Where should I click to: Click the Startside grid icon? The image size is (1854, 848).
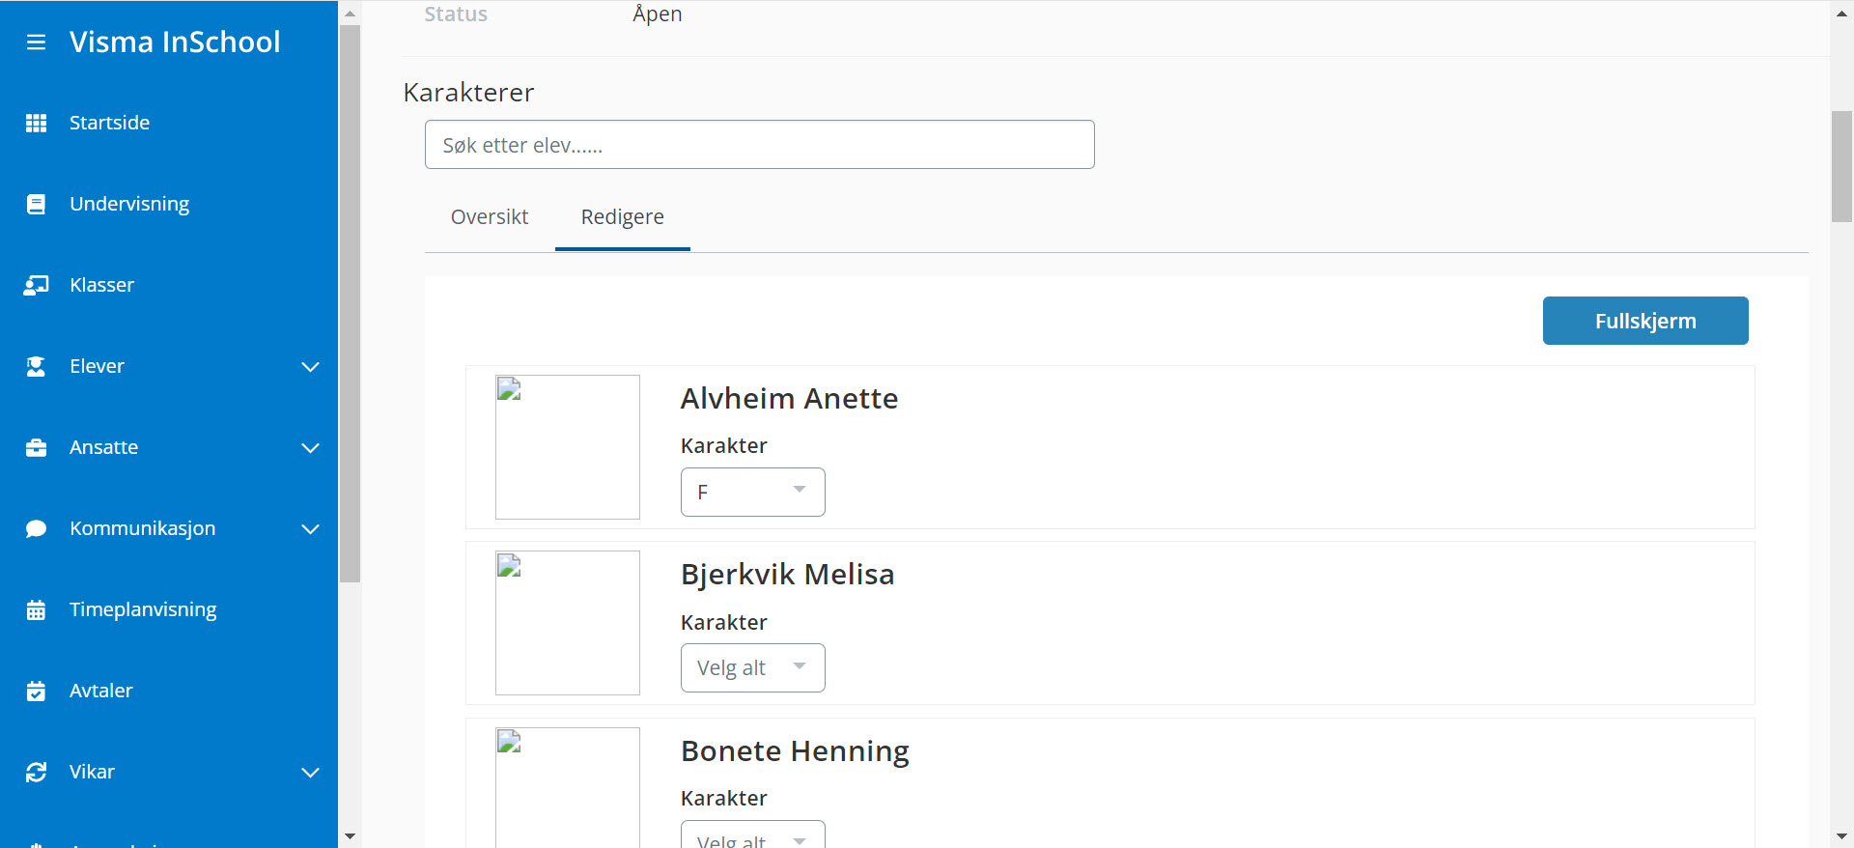coord(36,123)
